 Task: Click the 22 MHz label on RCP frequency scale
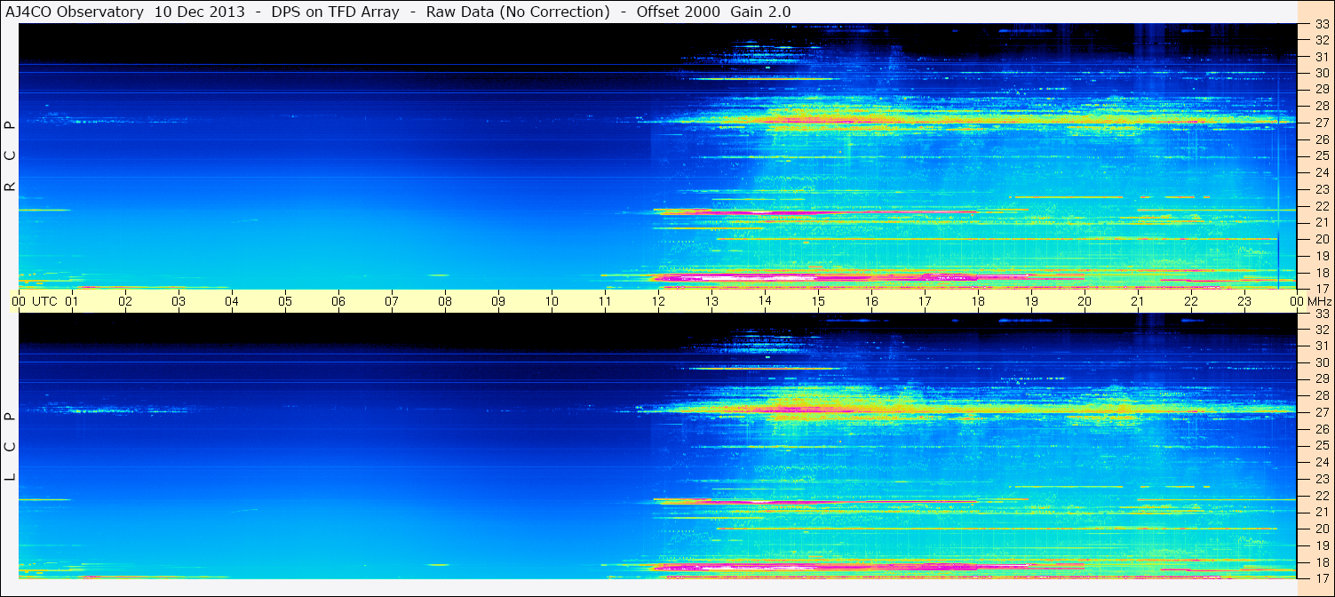tap(1321, 206)
